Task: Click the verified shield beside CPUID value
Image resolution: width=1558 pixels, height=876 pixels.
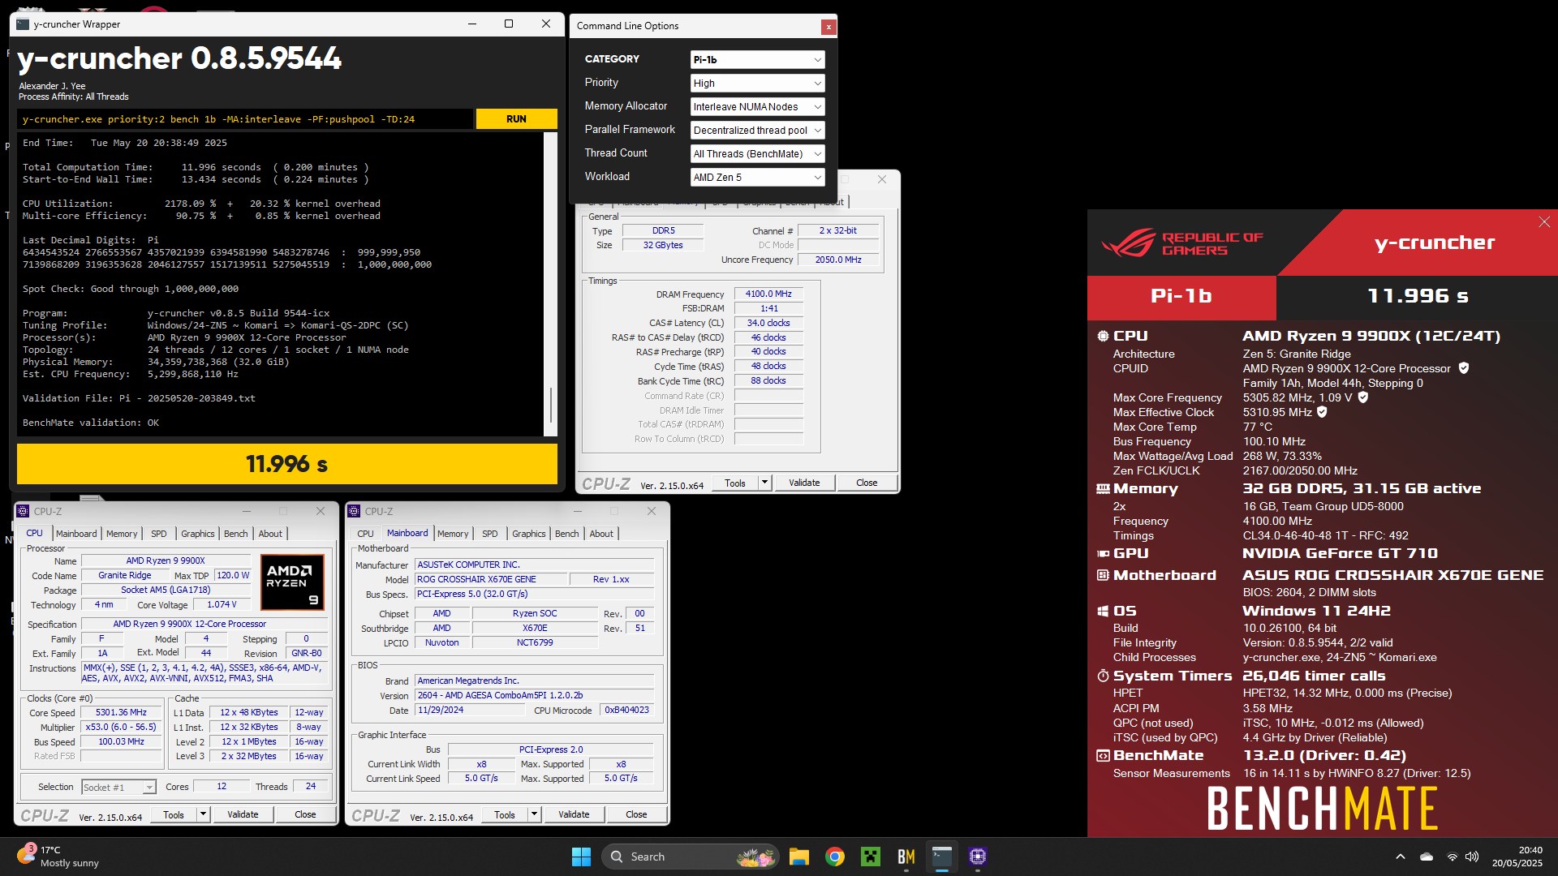Action: point(1464,368)
